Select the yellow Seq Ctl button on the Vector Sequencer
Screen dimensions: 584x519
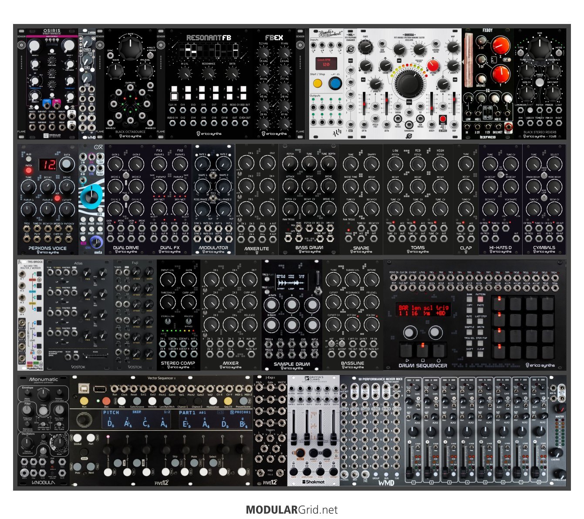coord(228,400)
